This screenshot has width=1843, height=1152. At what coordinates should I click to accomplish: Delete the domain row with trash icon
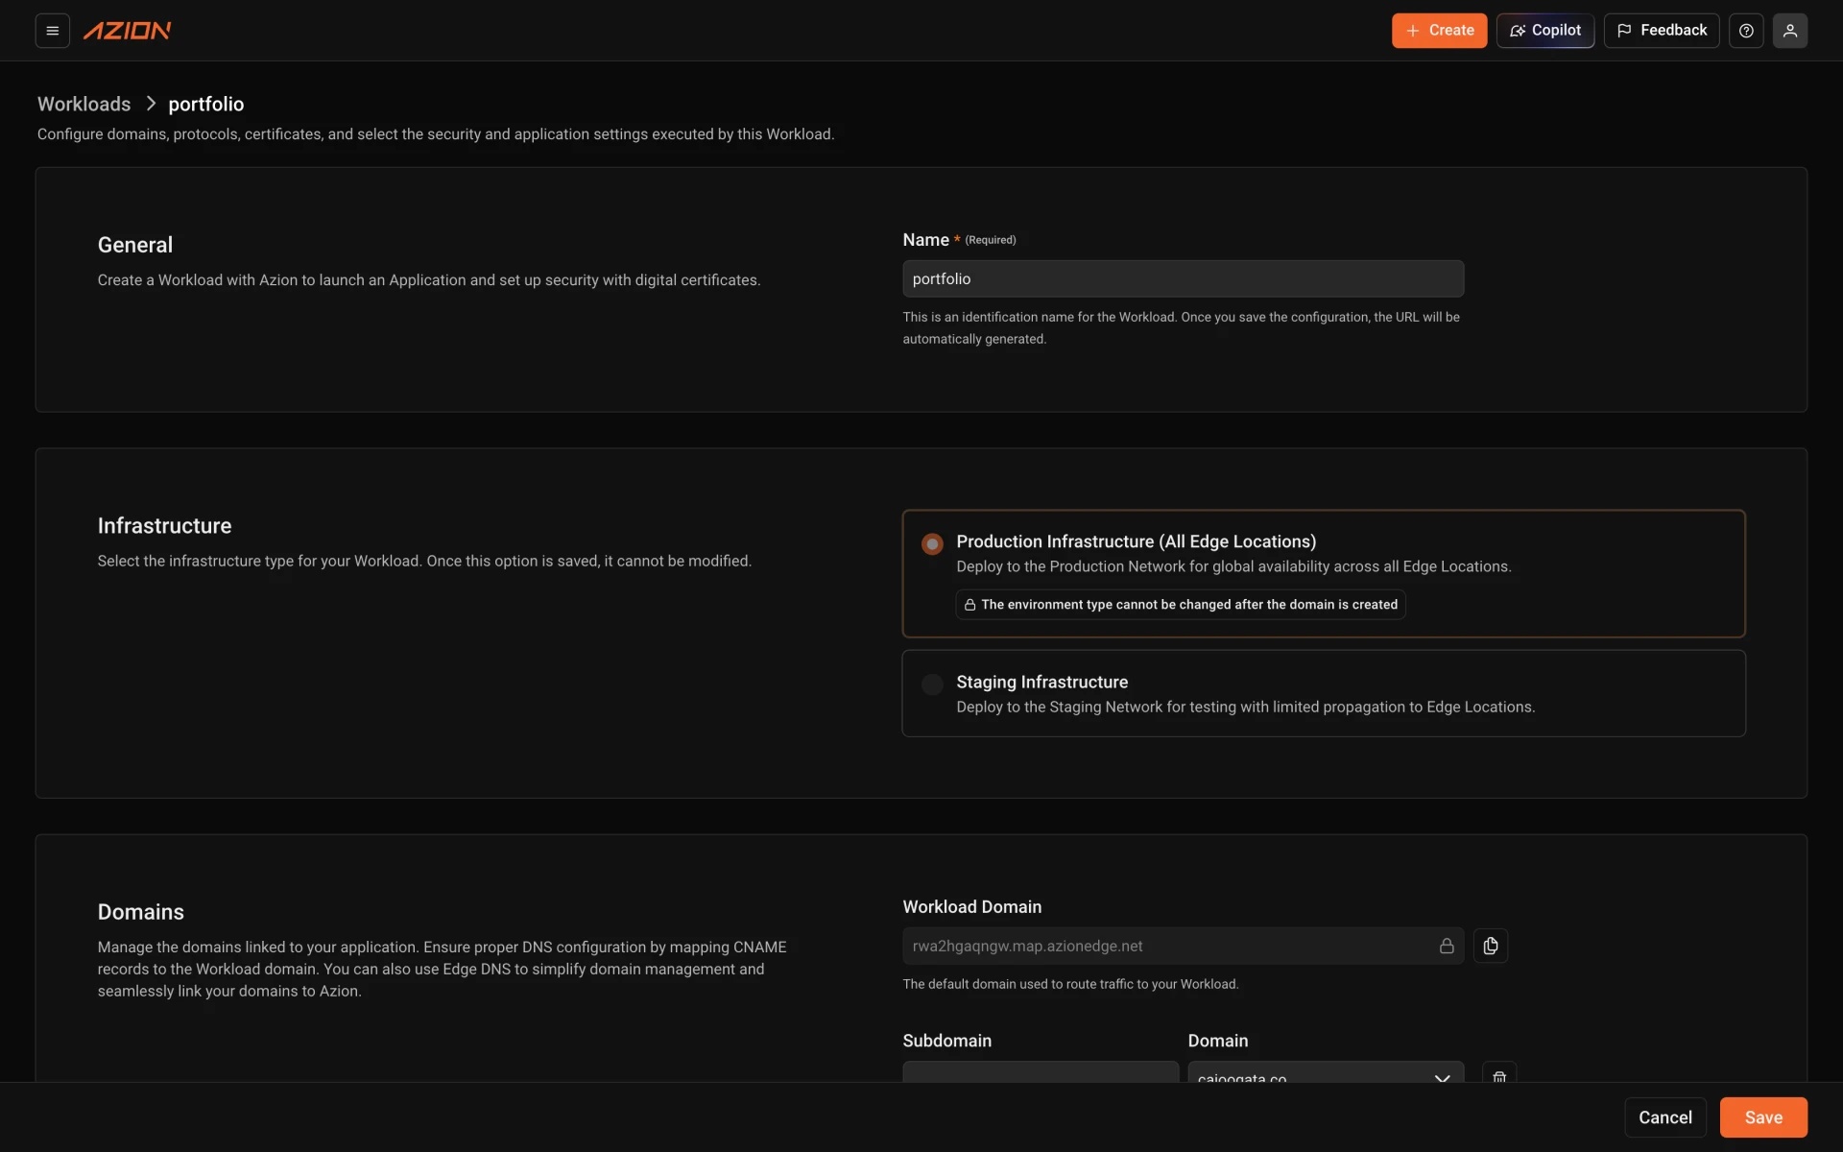[x=1499, y=1075]
